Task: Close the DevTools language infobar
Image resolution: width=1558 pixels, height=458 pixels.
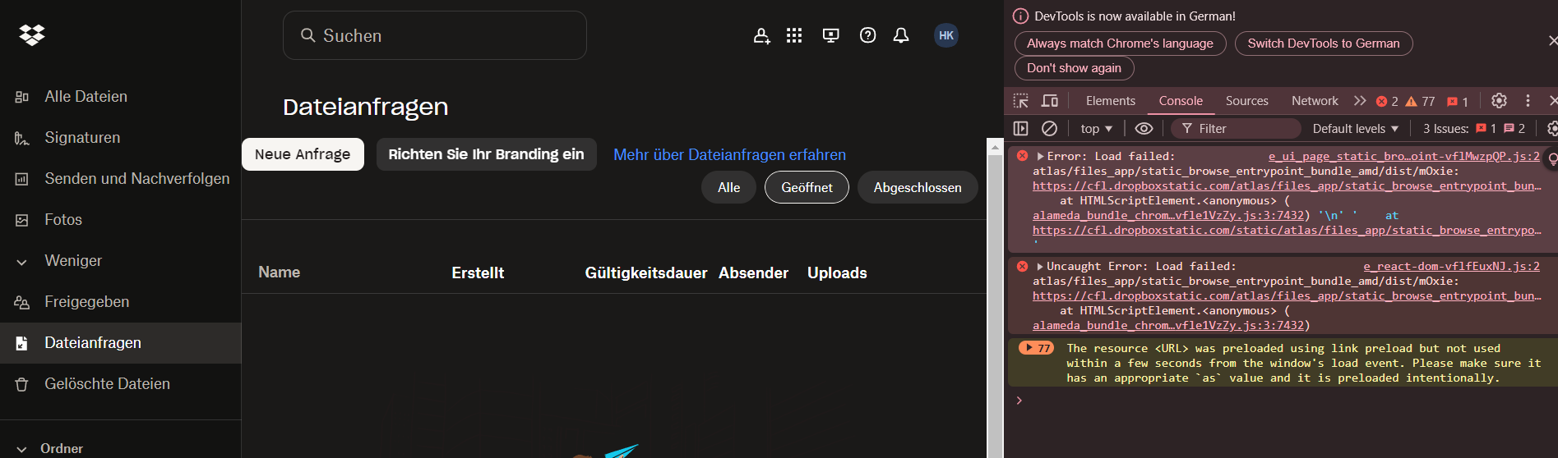Action: point(1552,41)
